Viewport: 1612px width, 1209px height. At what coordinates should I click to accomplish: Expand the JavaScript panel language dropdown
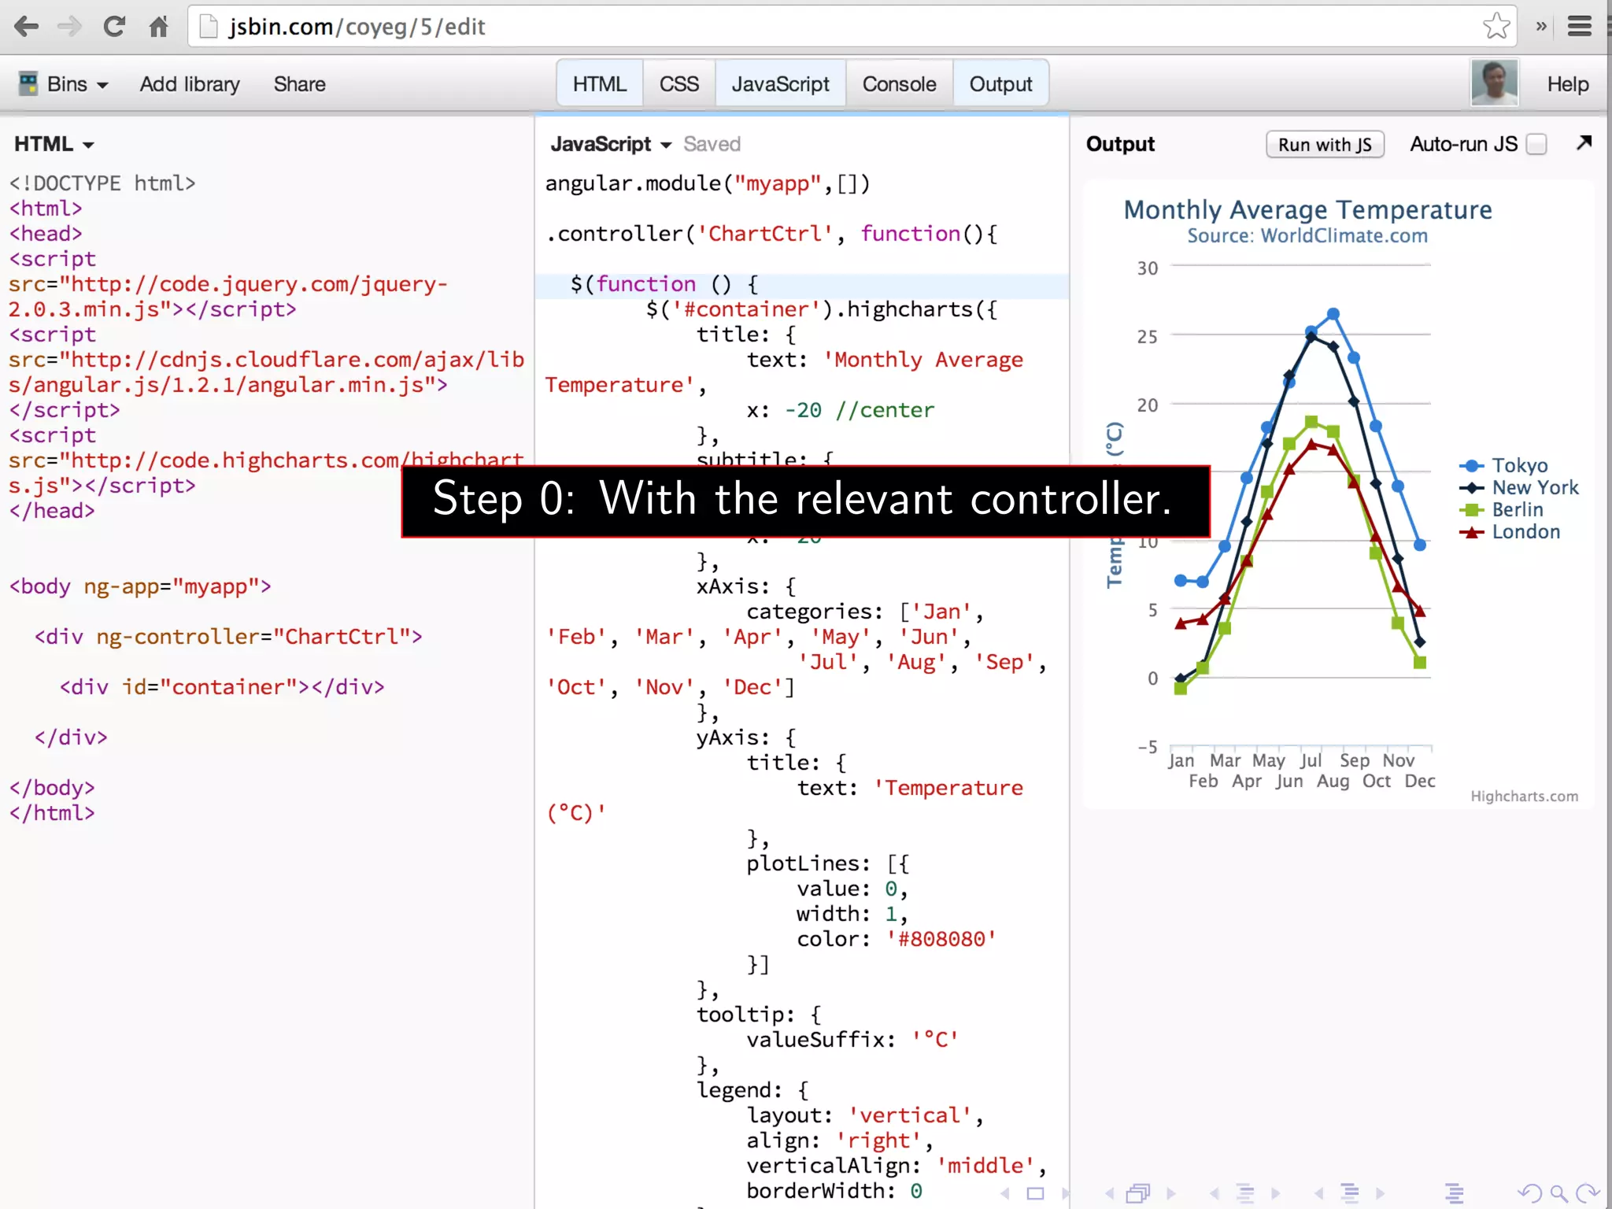click(x=611, y=144)
